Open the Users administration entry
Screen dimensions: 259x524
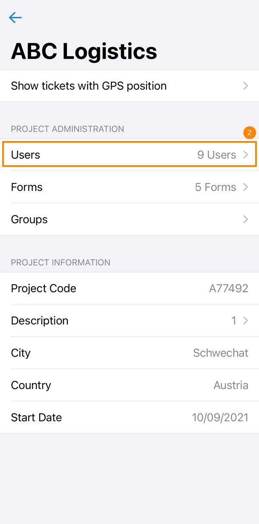[26, 155]
